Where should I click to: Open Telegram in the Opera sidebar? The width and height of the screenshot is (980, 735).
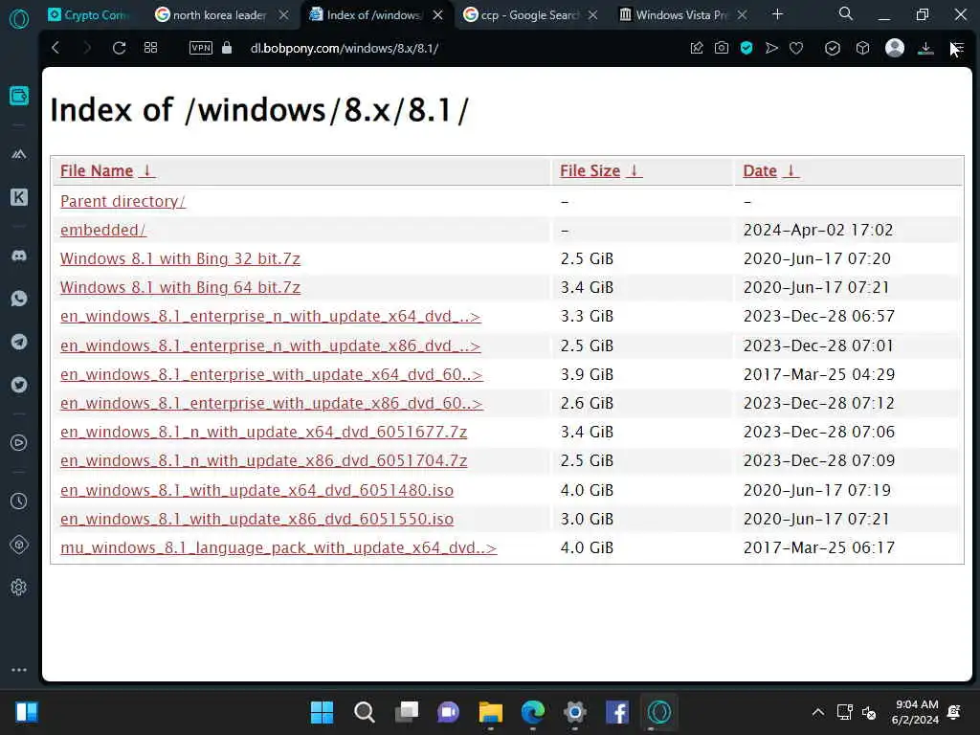coord(19,342)
